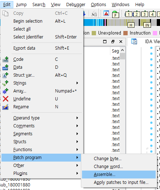Click the red warning triangle toolbar icon

coord(106,13)
